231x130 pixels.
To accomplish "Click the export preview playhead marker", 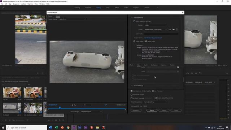I will pyautogui.click(x=60, y=108).
